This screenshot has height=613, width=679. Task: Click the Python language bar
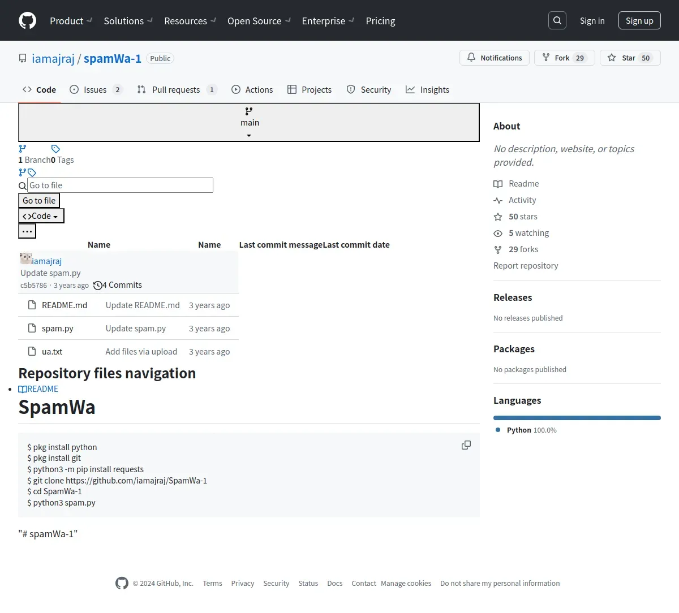(577, 418)
